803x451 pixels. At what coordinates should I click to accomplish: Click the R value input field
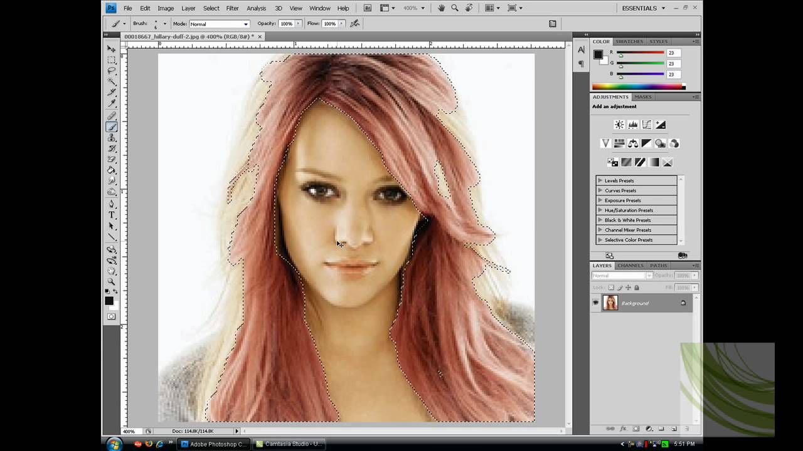click(x=674, y=53)
